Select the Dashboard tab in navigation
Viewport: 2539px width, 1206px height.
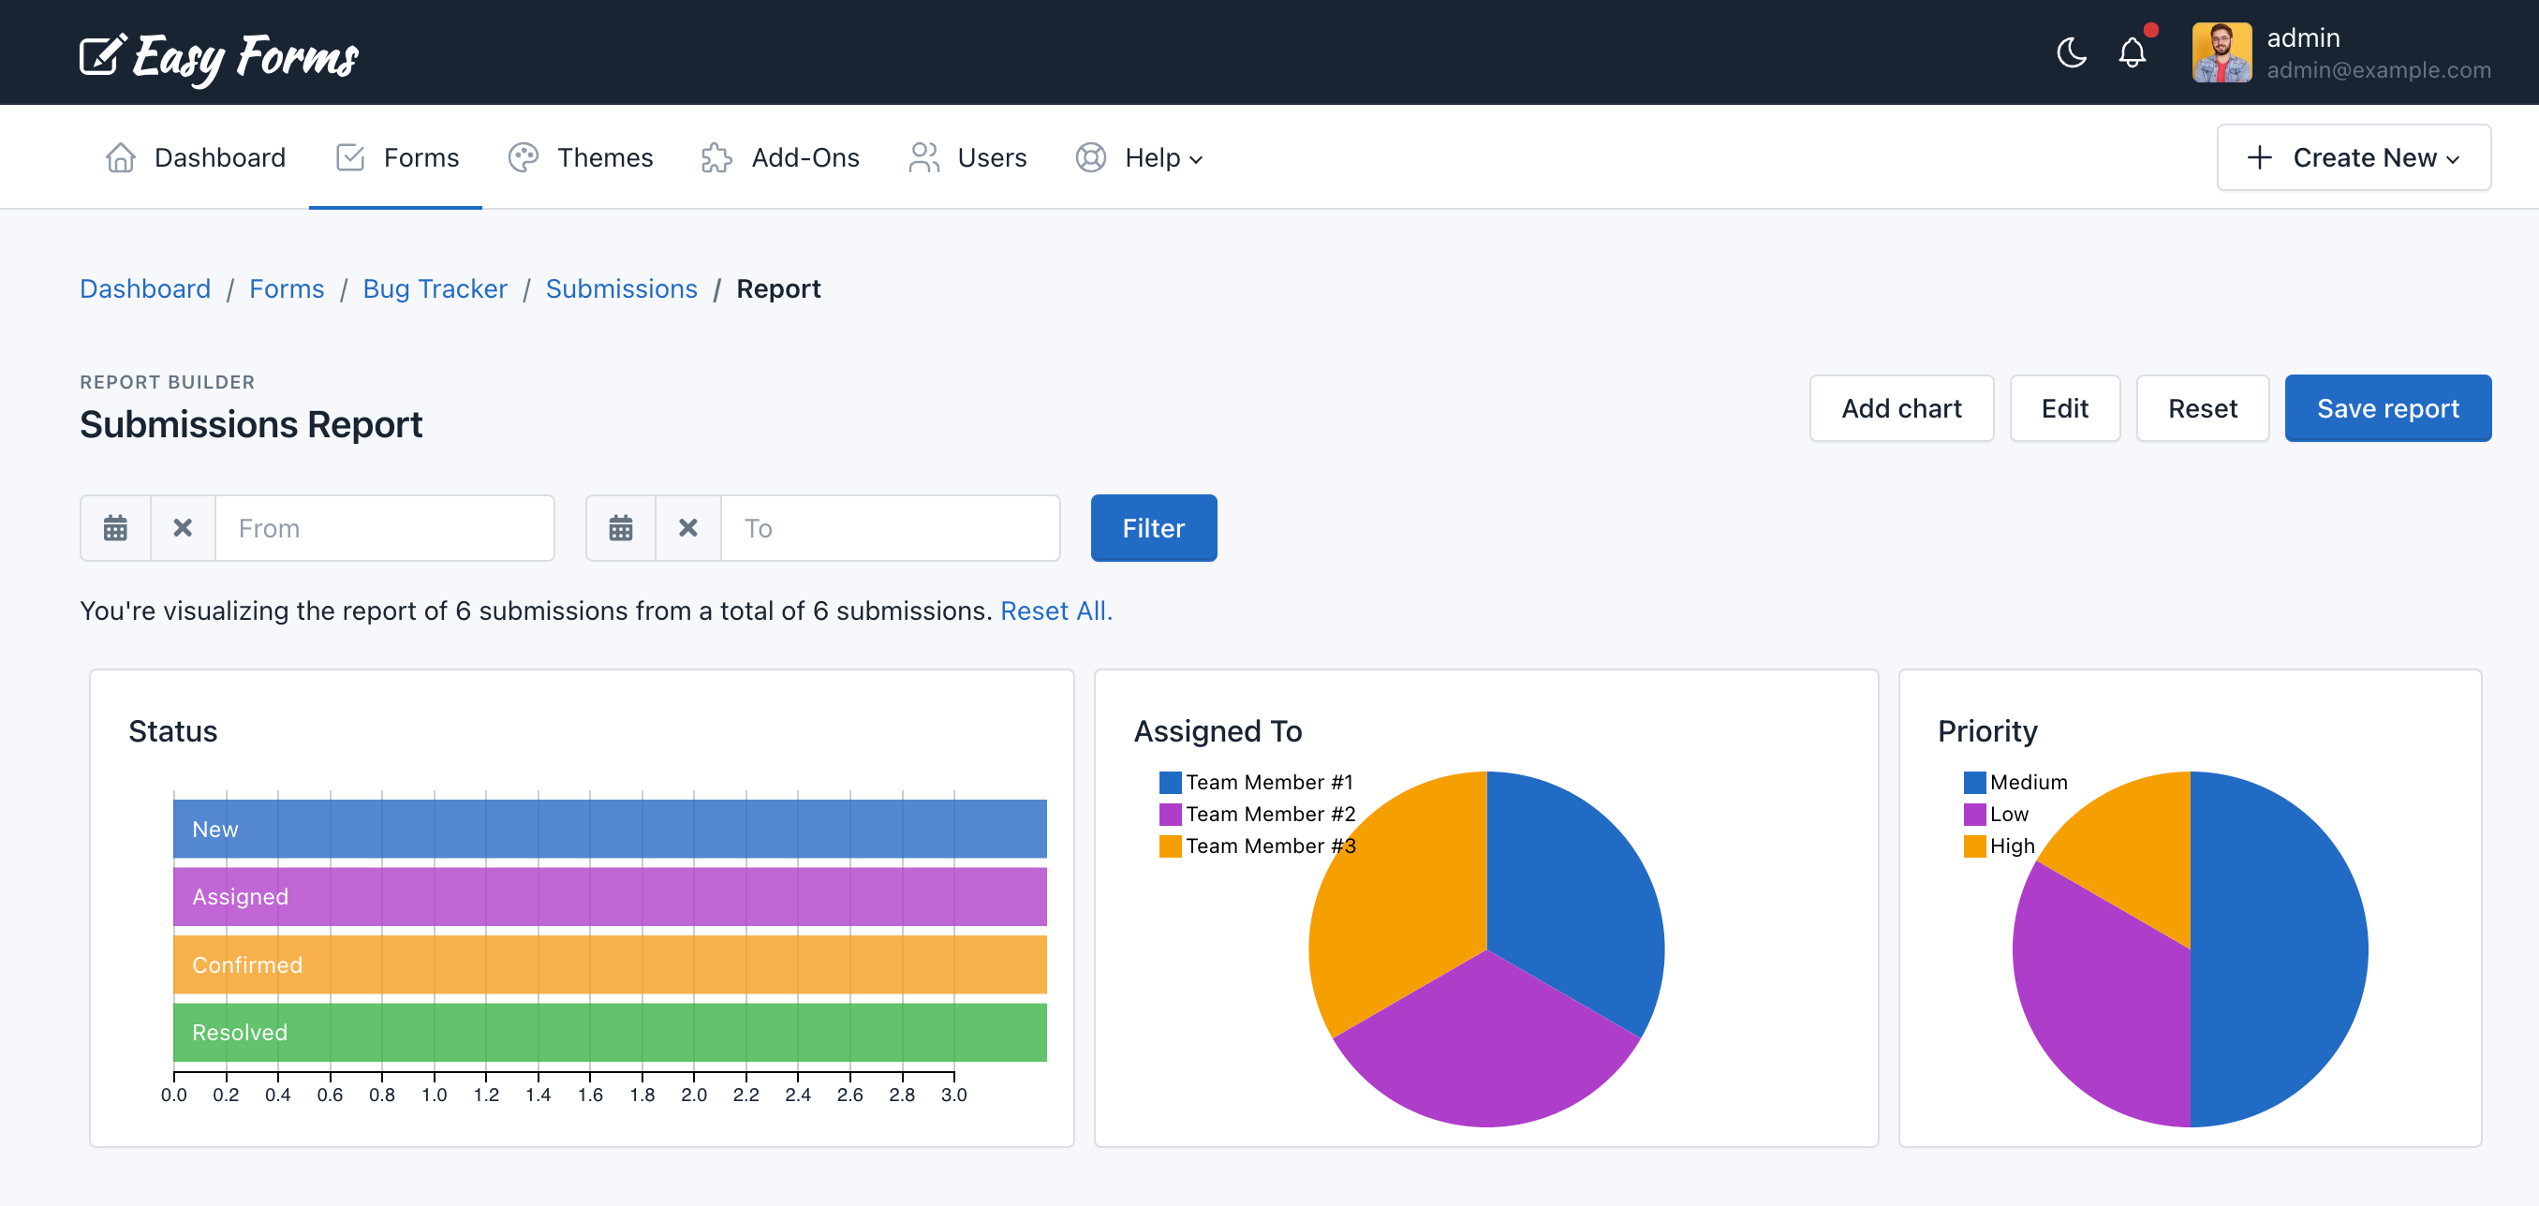click(194, 157)
